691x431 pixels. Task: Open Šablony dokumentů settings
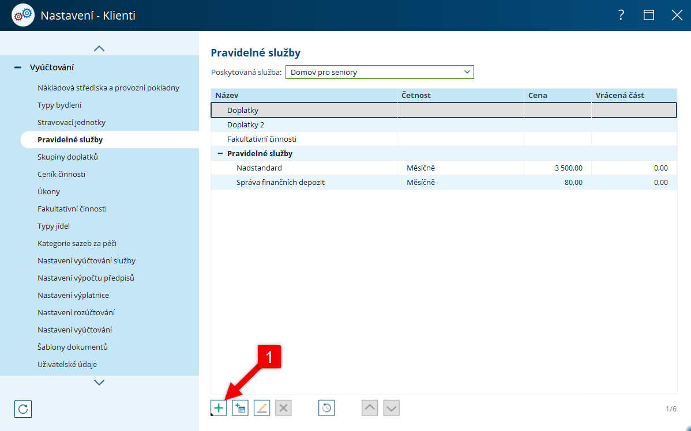click(73, 347)
